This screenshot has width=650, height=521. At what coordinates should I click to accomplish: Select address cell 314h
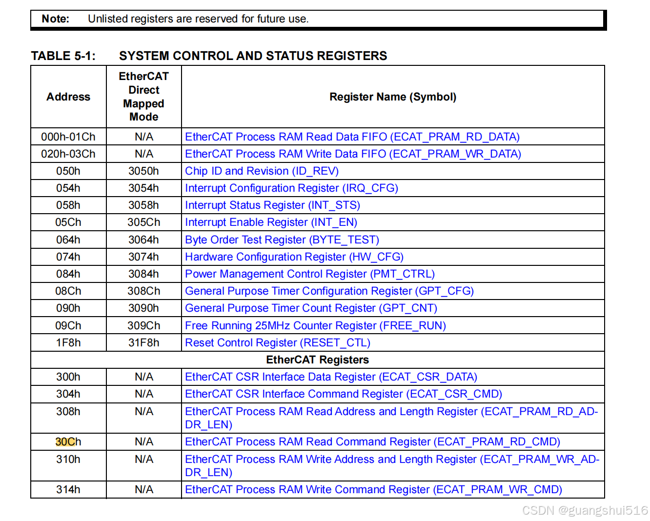pyautogui.click(x=68, y=489)
